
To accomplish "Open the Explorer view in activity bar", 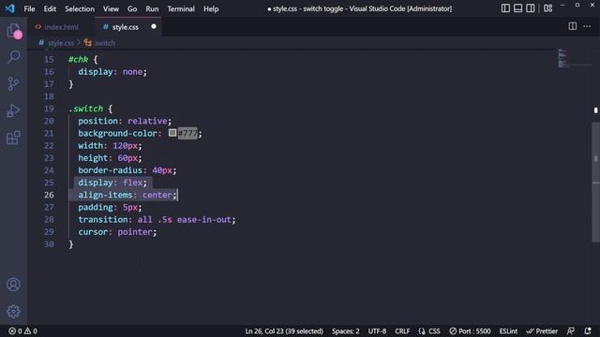I will coord(14,31).
